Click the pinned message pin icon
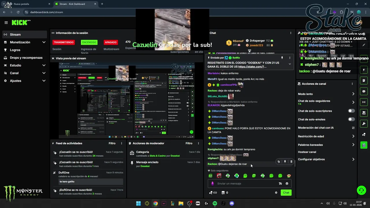This screenshot has height=208, width=370. [282, 58]
